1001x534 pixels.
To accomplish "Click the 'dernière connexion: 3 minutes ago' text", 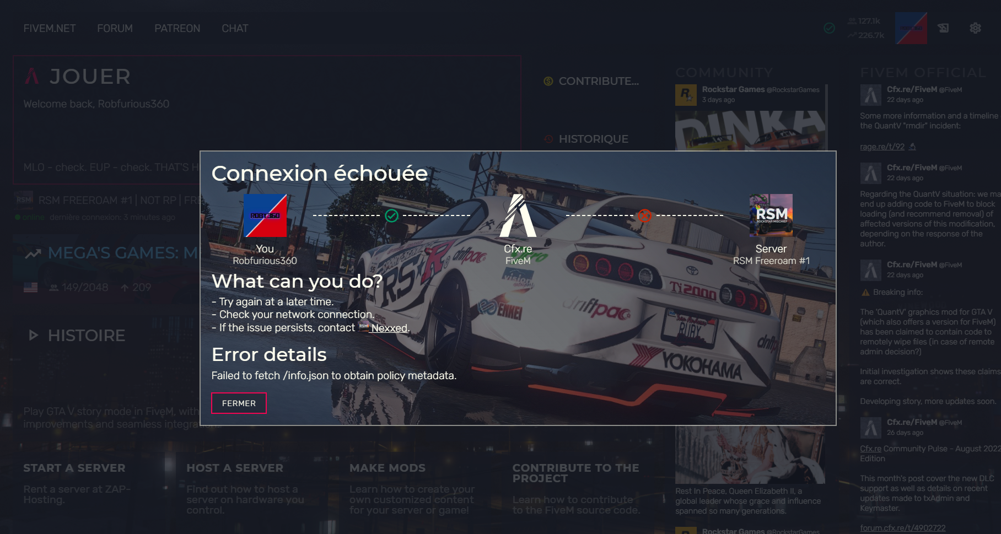I will click(112, 217).
